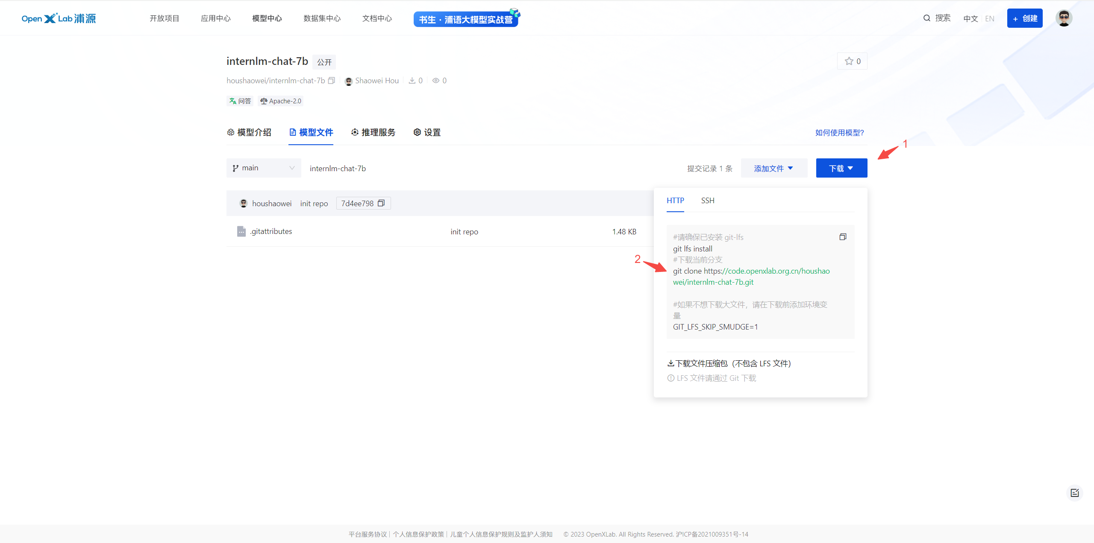Open 数据集中心 in top navigation

(322, 18)
